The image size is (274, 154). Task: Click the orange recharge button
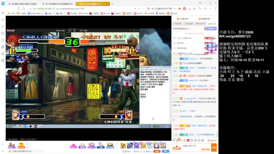157,151
